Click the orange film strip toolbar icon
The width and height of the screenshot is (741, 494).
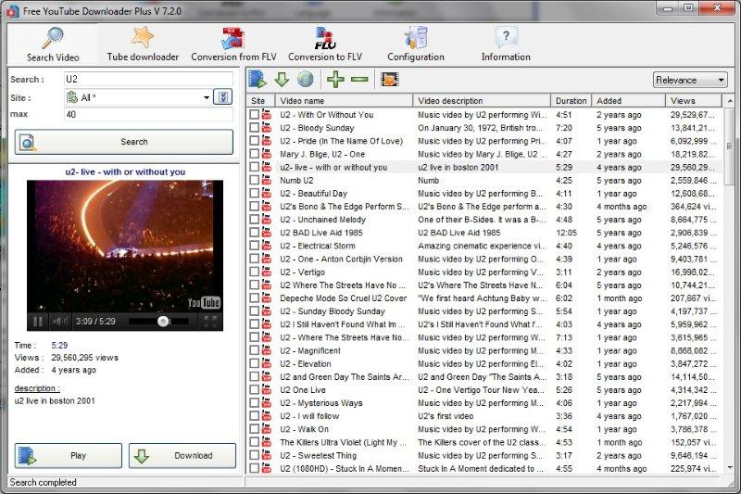click(389, 80)
